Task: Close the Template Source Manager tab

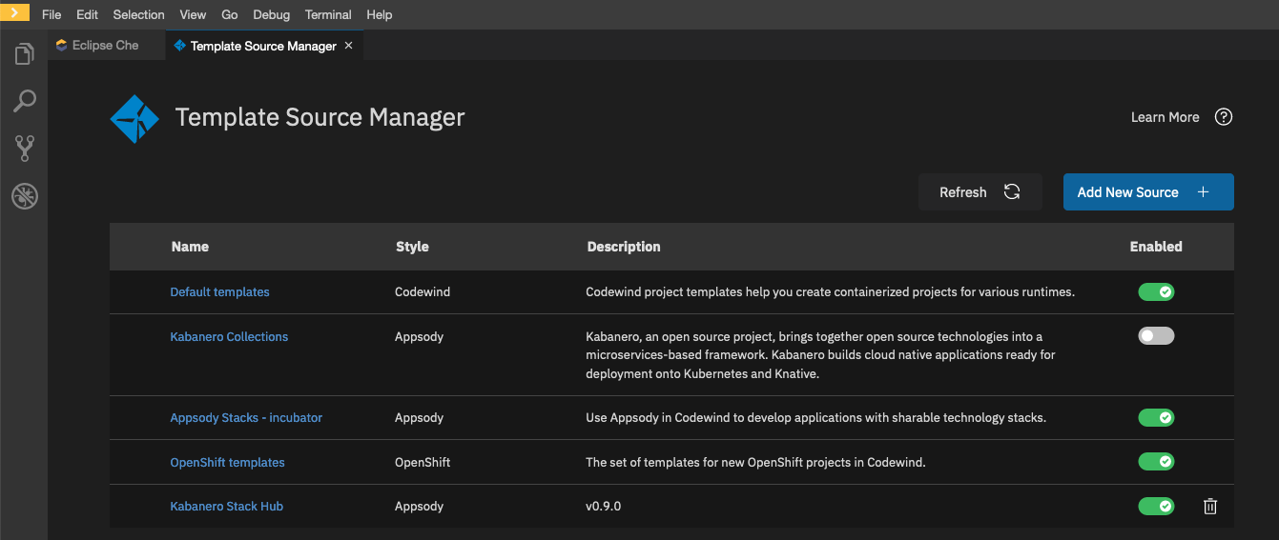Action: pos(348,46)
